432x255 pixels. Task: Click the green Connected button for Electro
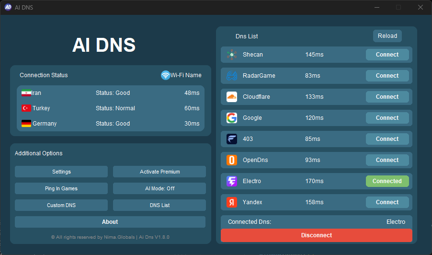387,181
